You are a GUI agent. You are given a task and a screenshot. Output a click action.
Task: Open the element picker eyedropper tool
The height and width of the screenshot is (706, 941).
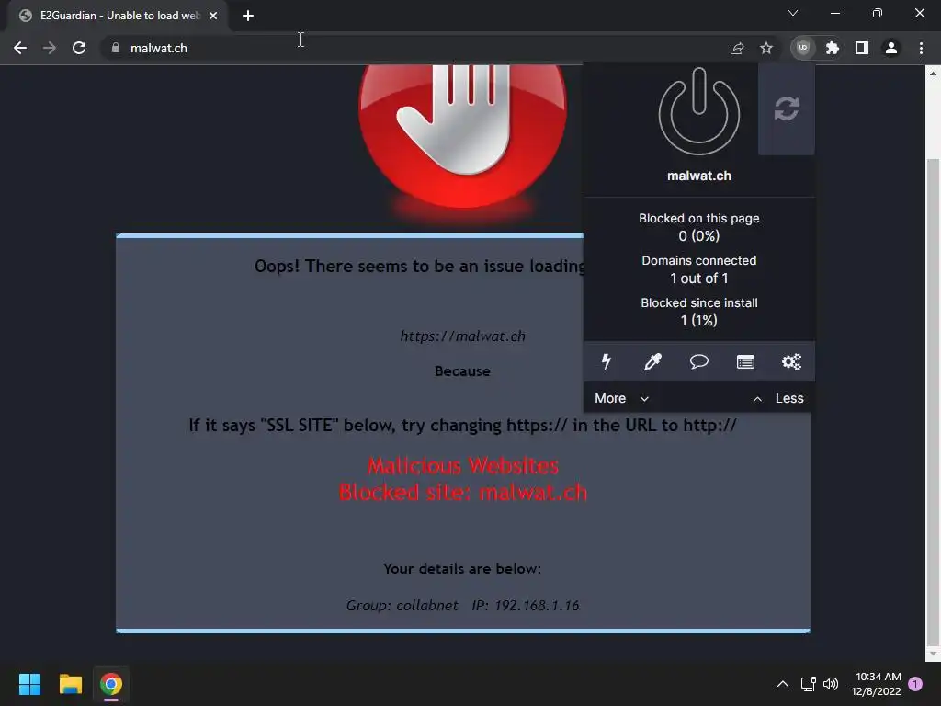pos(652,361)
